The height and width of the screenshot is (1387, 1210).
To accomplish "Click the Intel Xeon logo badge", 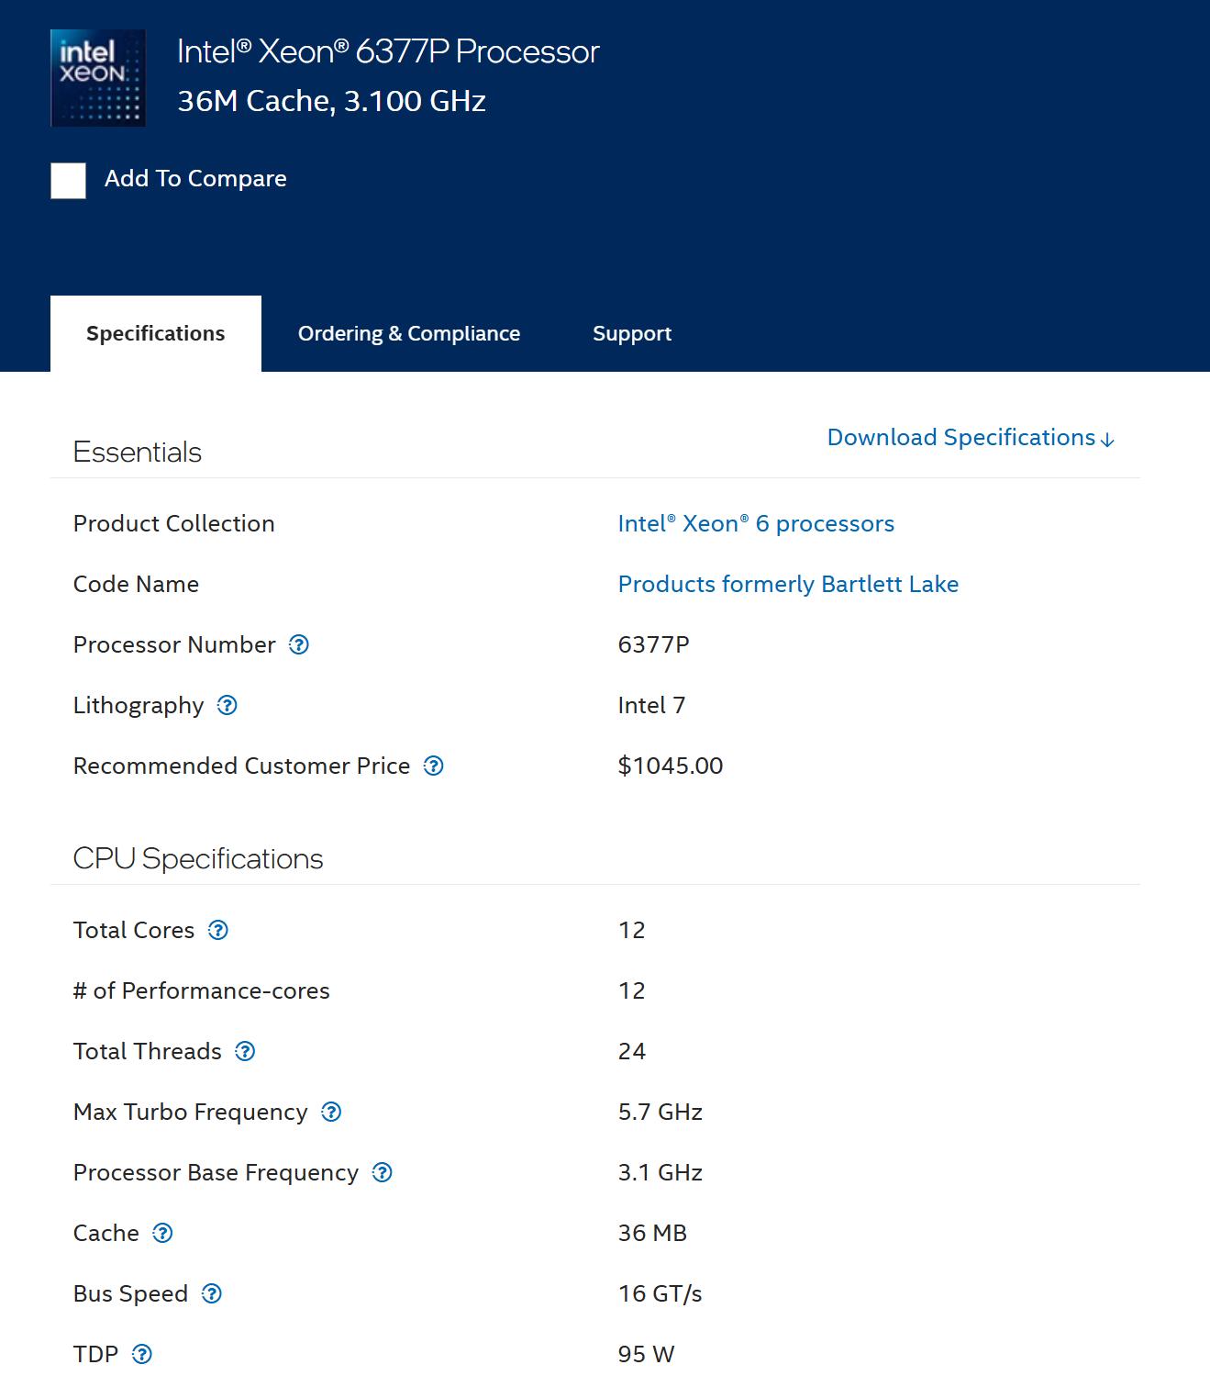I will click(x=98, y=78).
